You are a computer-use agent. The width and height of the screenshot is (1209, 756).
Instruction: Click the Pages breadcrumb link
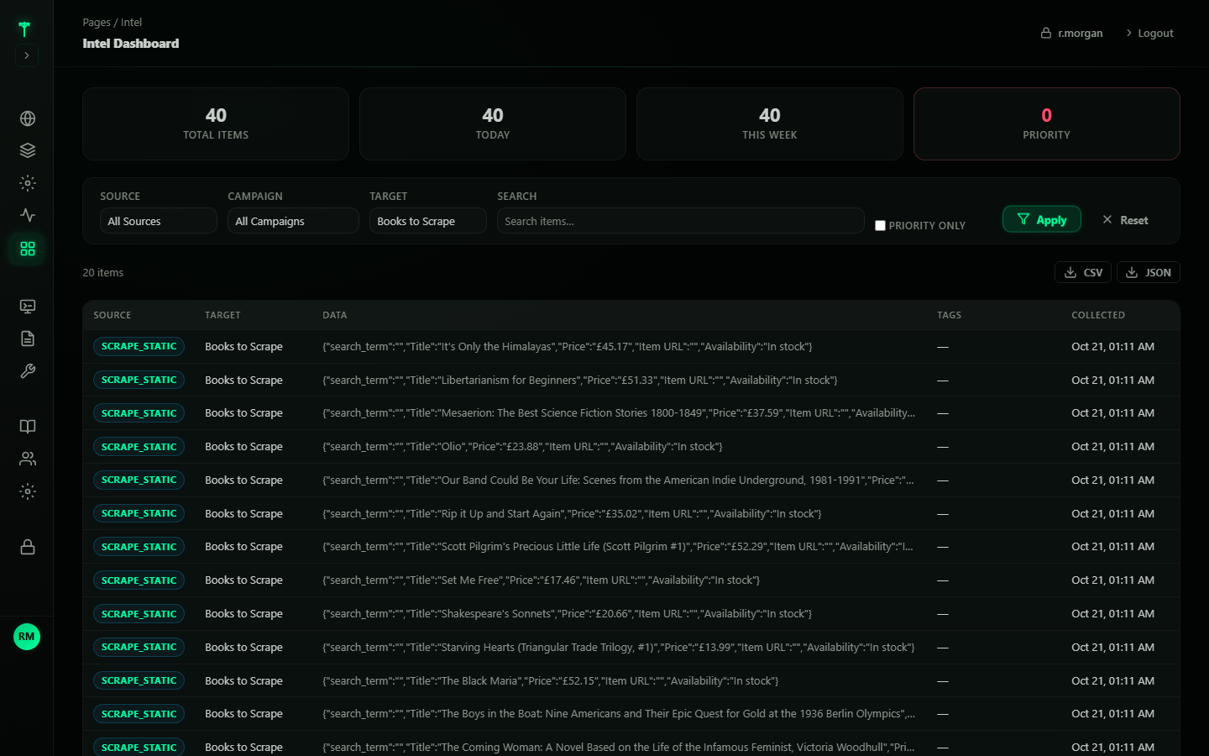click(97, 23)
